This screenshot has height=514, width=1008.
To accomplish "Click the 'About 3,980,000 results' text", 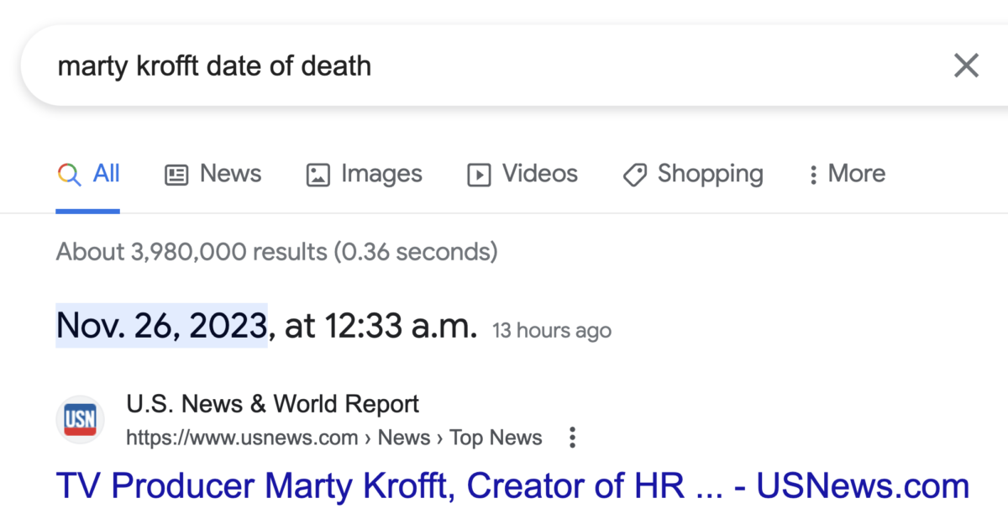I will tap(276, 251).
